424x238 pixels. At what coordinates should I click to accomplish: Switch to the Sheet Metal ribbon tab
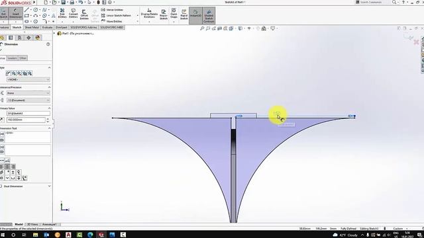pos(32,28)
